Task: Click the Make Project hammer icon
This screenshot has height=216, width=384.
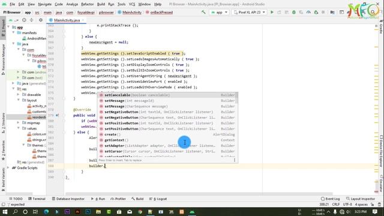Action: (x=203, y=12)
